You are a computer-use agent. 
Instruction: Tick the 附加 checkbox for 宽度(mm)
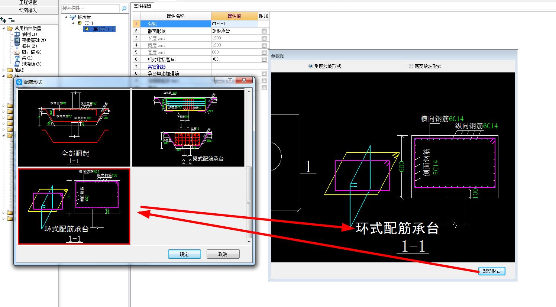coord(264,45)
